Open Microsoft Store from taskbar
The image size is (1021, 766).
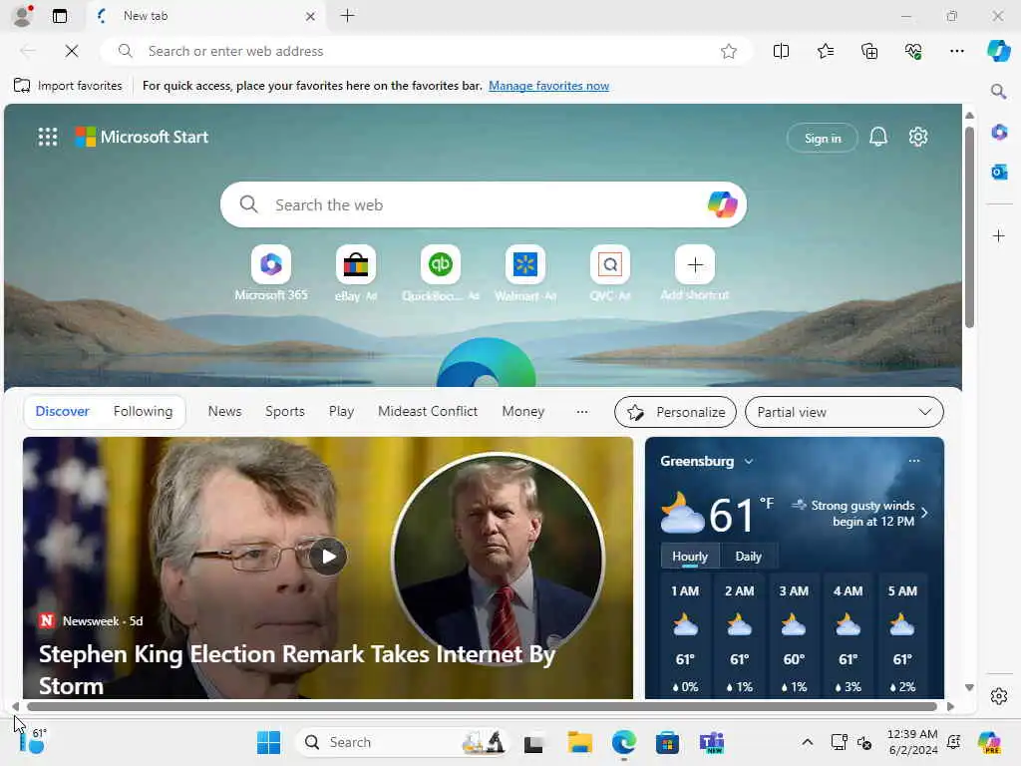click(x=667, y=742)
